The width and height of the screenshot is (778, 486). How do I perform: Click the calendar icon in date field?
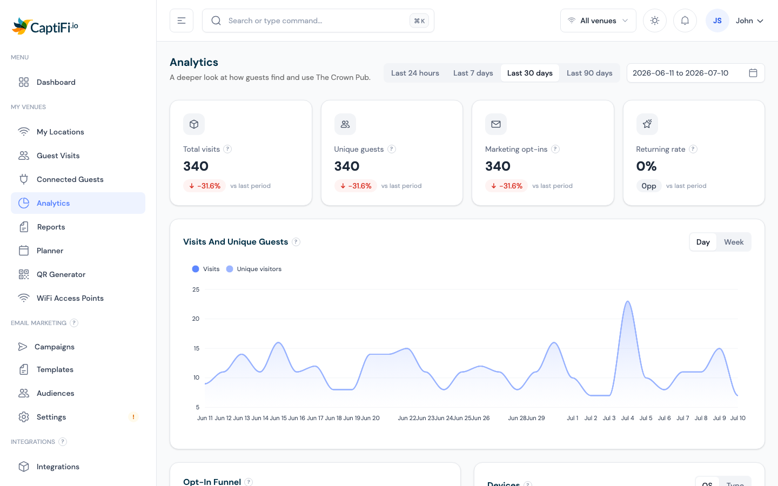[753, 73]
